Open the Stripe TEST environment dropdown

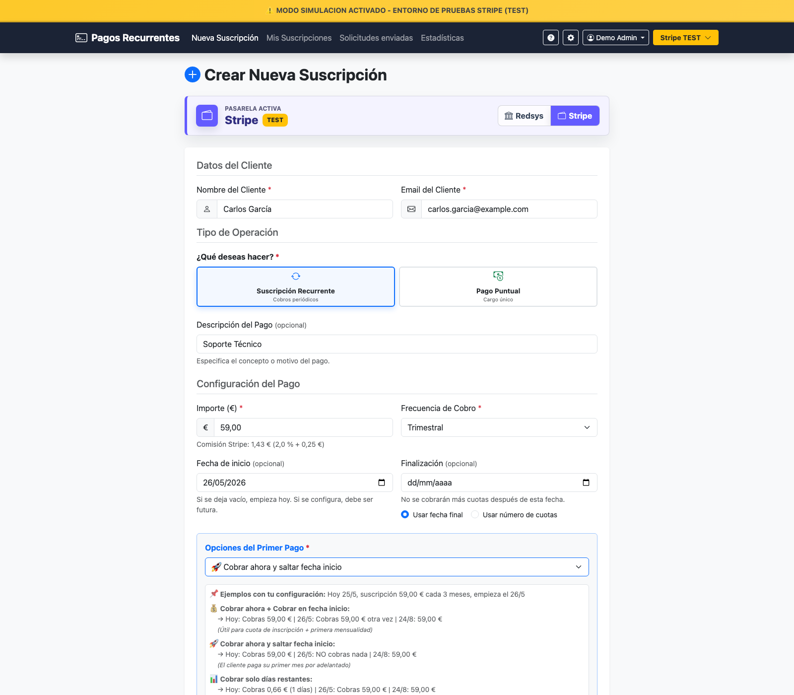click(x=686, y=38)
